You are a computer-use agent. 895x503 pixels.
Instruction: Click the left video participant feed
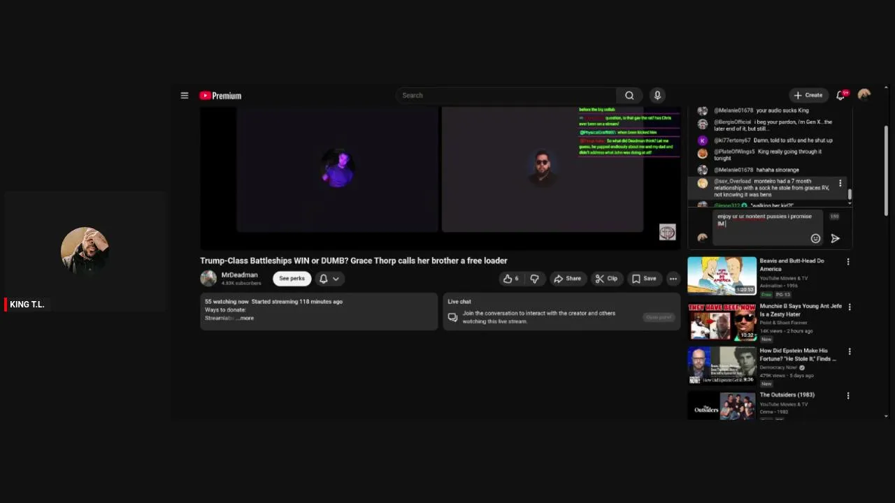[338, 169]
